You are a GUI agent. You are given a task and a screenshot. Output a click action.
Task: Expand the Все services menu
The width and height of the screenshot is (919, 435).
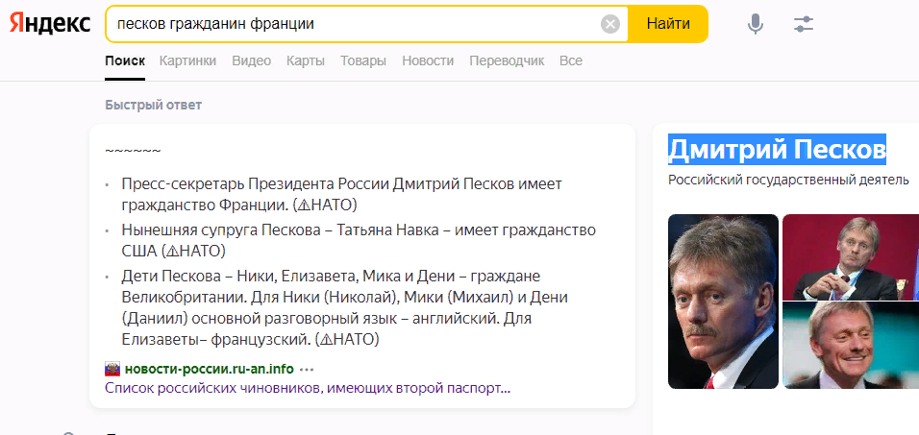571,60
